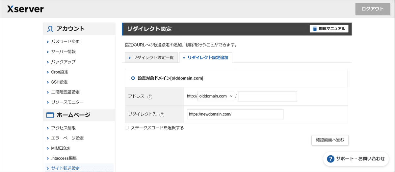Enable the ステータスコードを選択する checkbox
The width and height of the screenshot is (395, 172).
coord(127,128)
